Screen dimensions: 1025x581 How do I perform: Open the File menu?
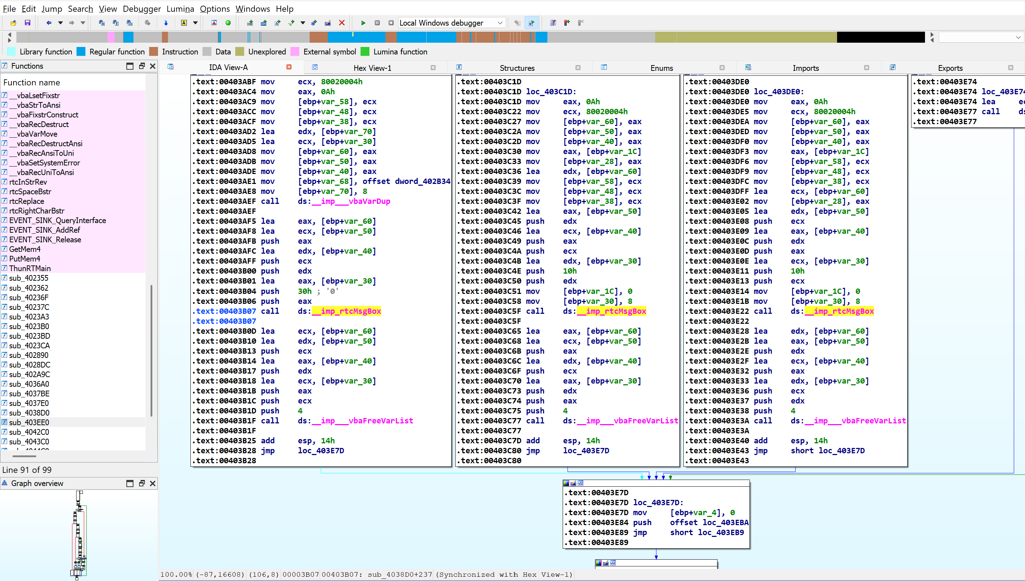(9, 9)
